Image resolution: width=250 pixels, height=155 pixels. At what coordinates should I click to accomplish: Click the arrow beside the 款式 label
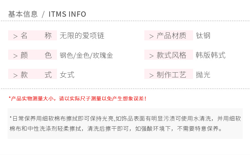click(15, 75)
